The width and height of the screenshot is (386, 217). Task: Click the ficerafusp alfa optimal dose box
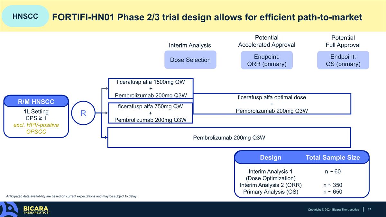(272, 104)
